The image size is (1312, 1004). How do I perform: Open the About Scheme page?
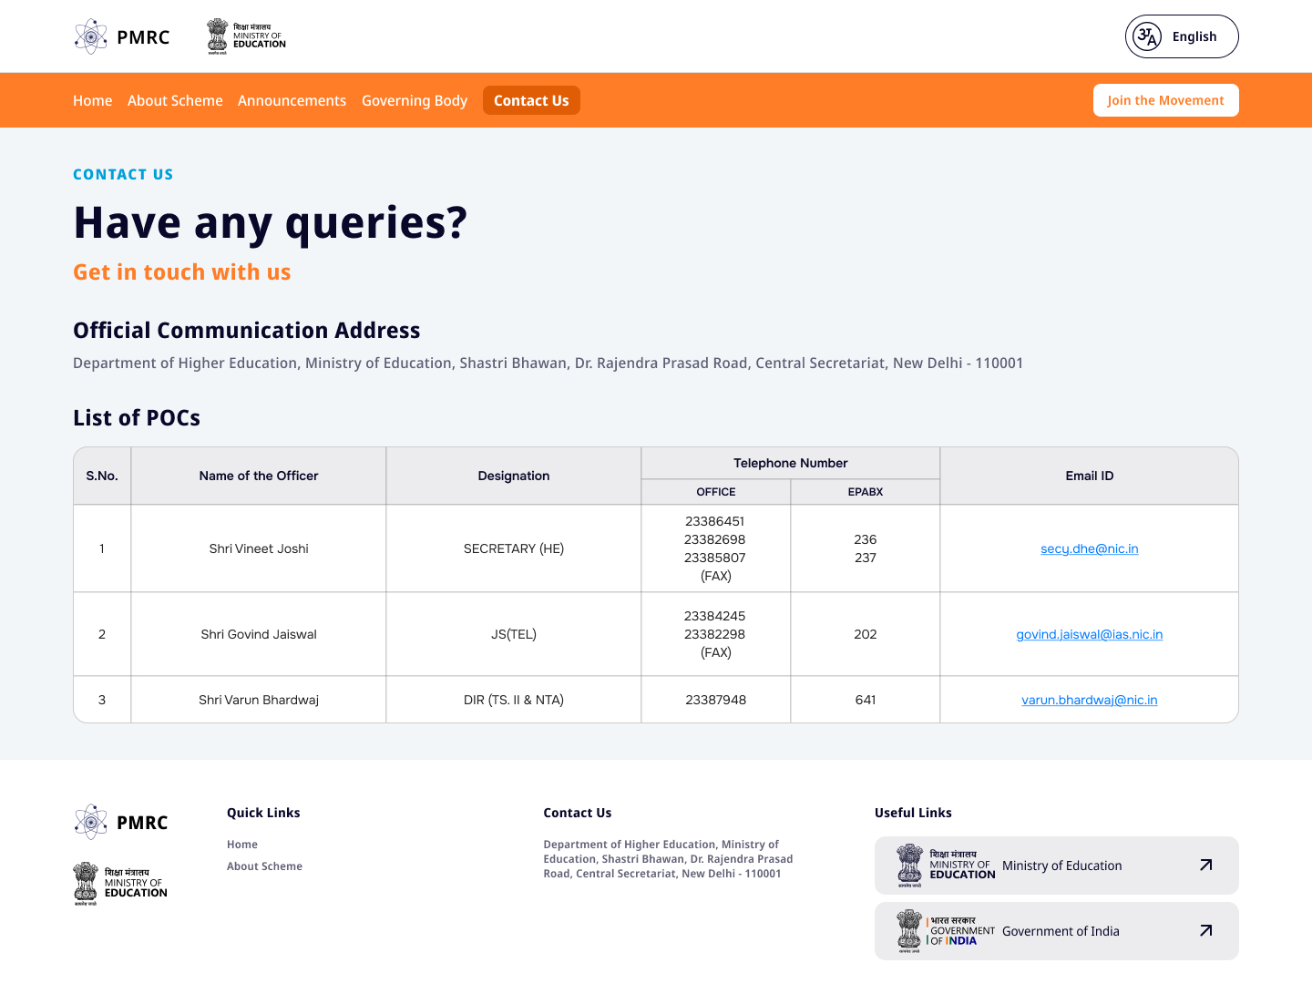point(175,100)
